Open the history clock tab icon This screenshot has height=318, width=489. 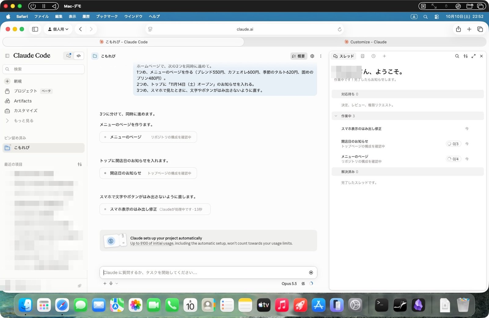[x=373, y=56]
